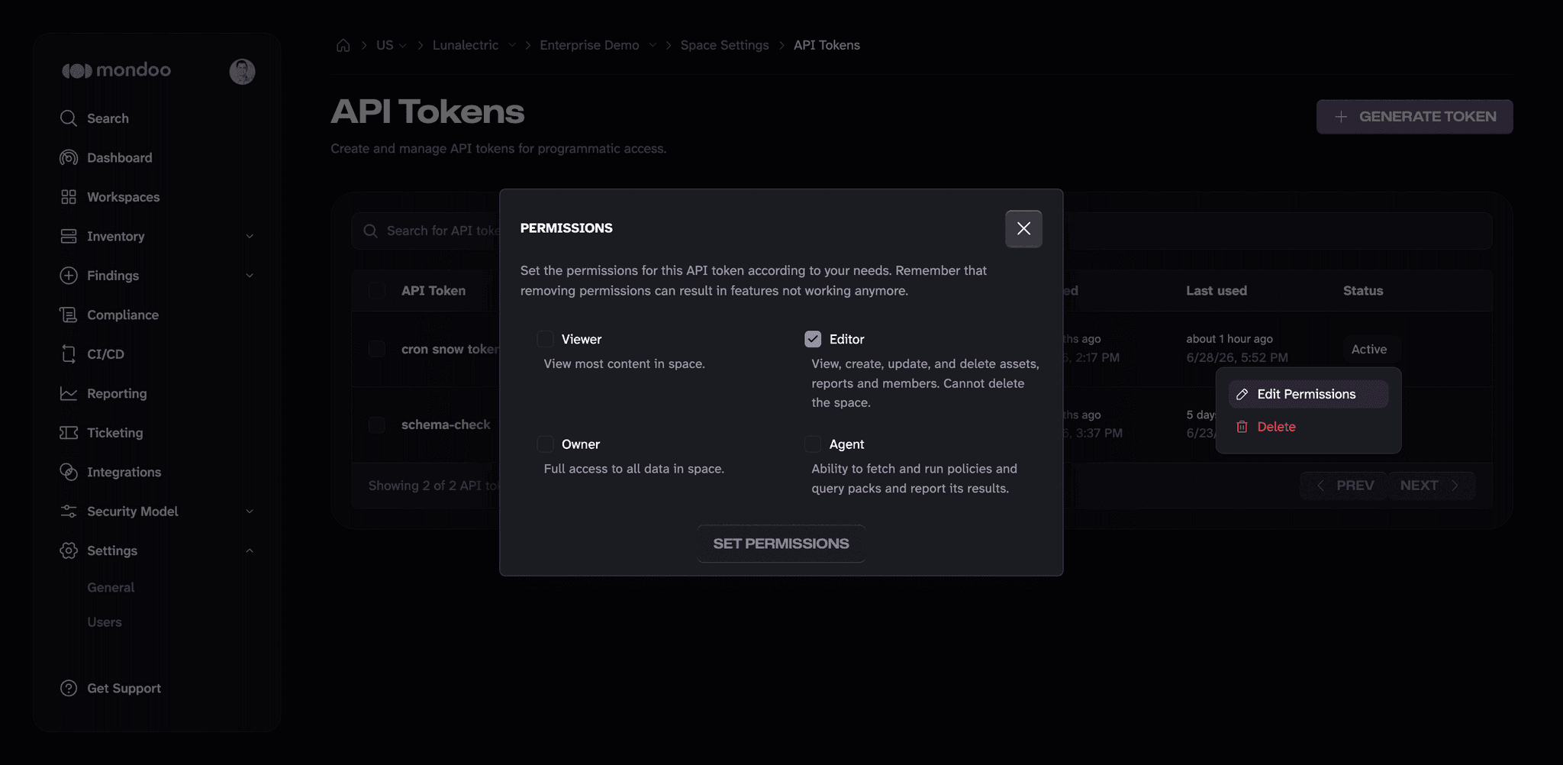Click the PREV pagination button

coord(1344,486)
